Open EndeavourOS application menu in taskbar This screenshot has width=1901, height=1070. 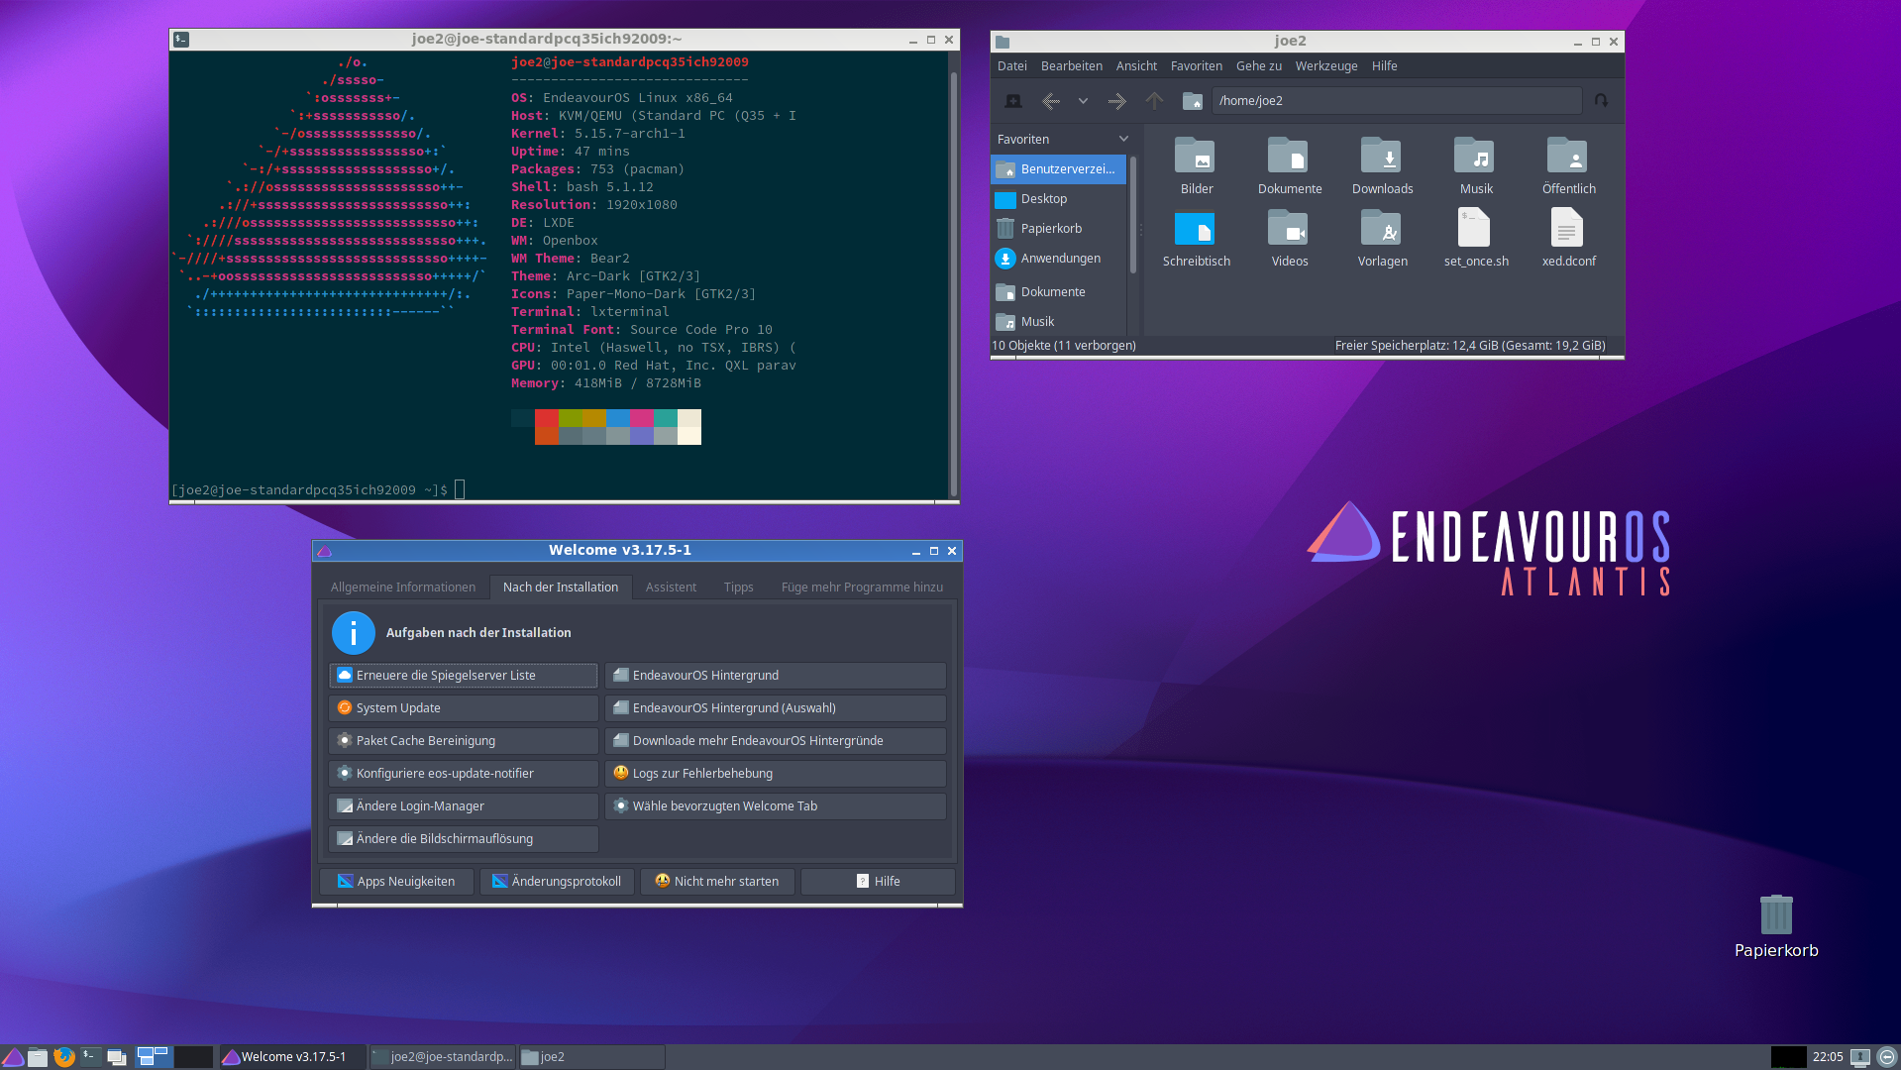[13, 1057]
